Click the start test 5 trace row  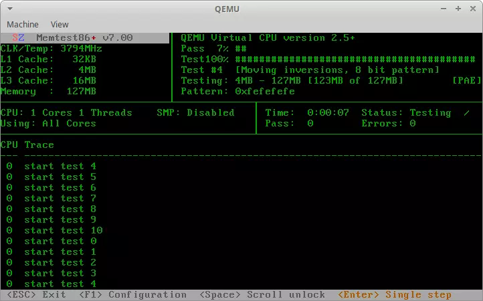coord(51,177)
